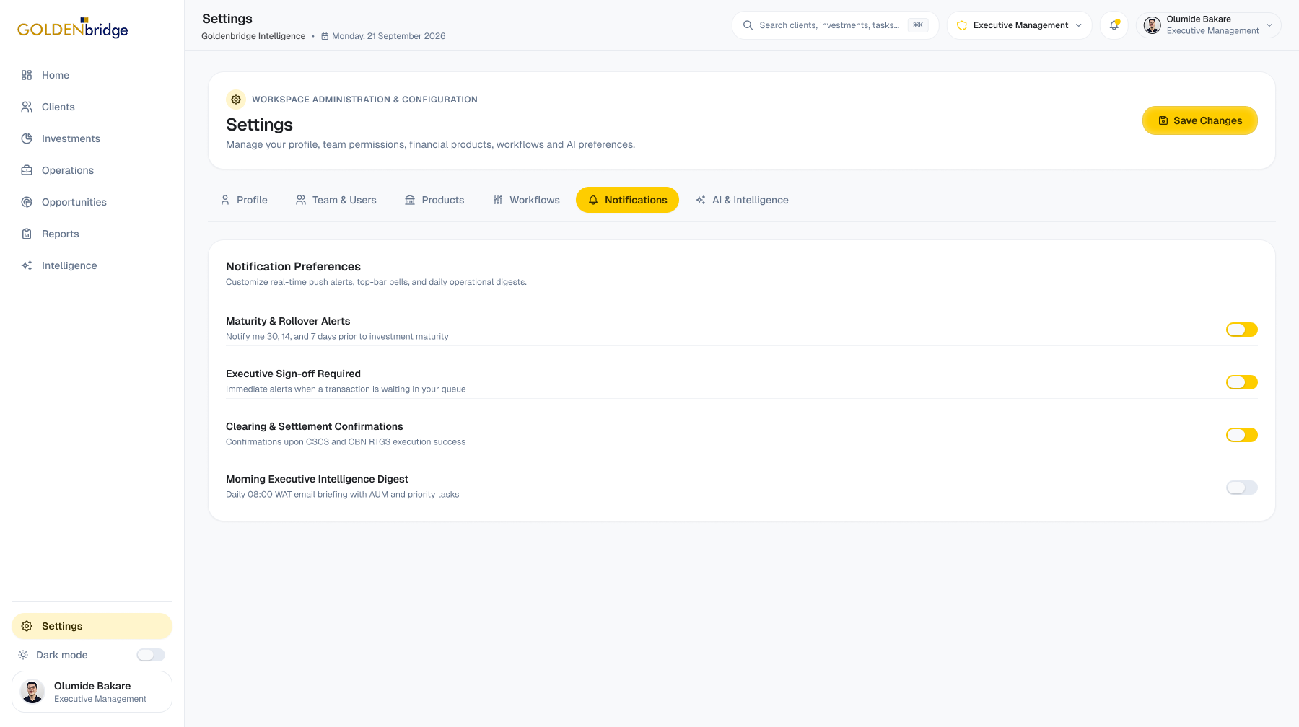Enable the Dark mode switch
This screenshot has width=1299, height=727.
(x=151, y=655)
